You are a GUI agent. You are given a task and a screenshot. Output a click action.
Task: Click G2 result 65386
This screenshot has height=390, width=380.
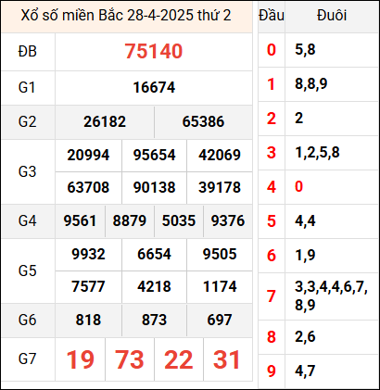[203, 121]
